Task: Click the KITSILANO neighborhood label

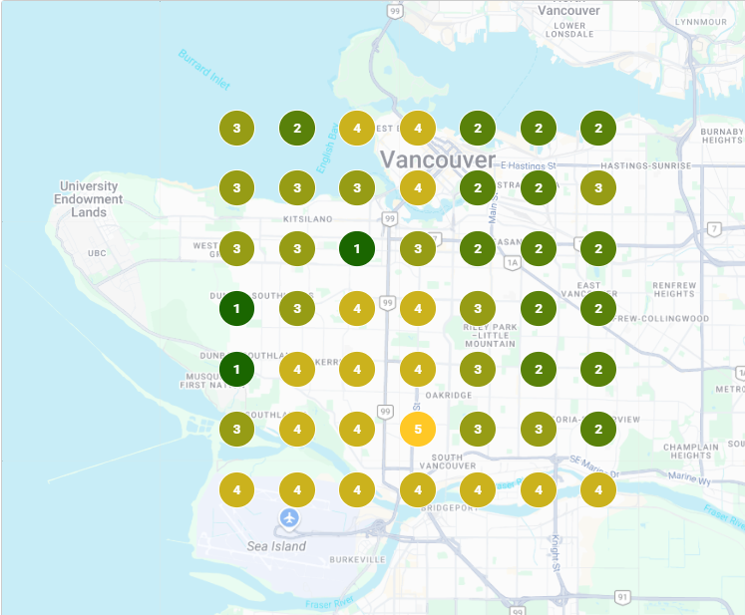Action: click(308, 219)
